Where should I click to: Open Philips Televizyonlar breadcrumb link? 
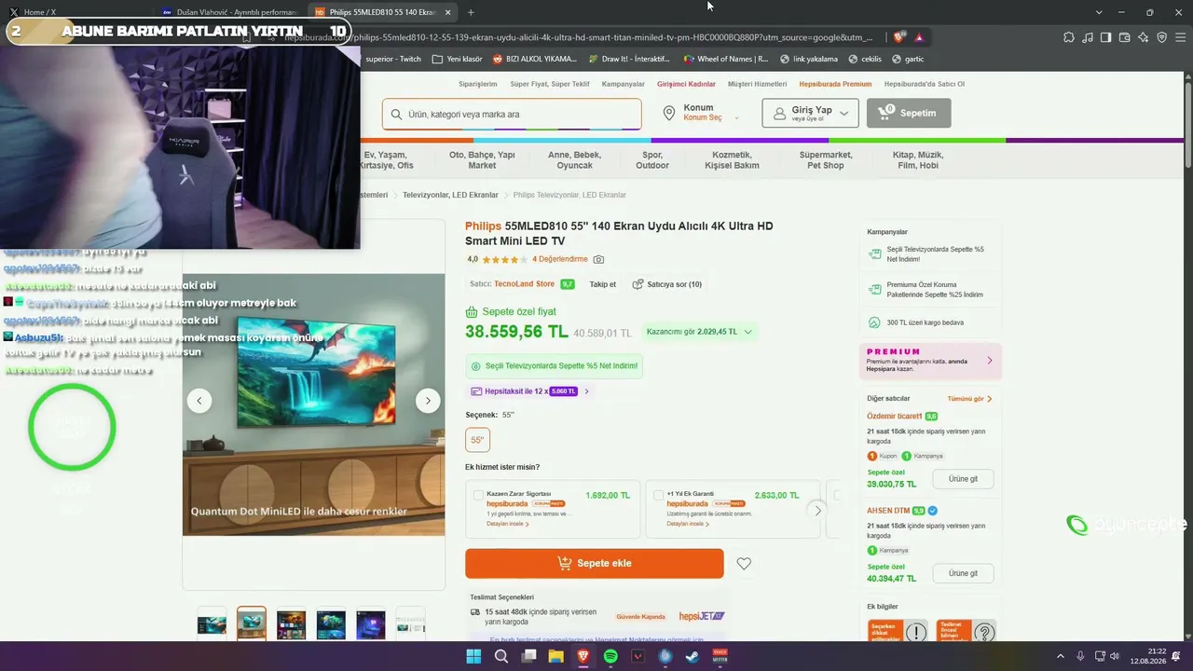[569, 195]
